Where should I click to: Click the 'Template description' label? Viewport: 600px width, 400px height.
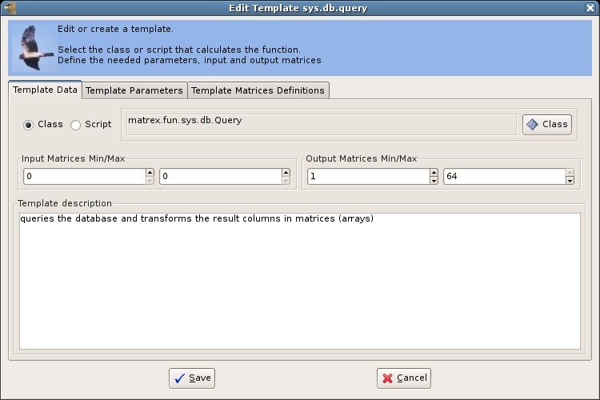[x=65, y=203]
